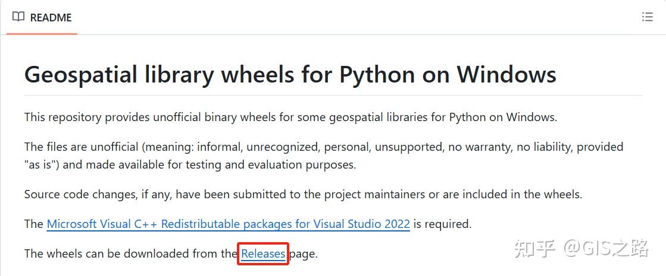This screenshot has height=276, width=666.
Task: Click the orange underline beneath README tab
Action: point(42,34)
